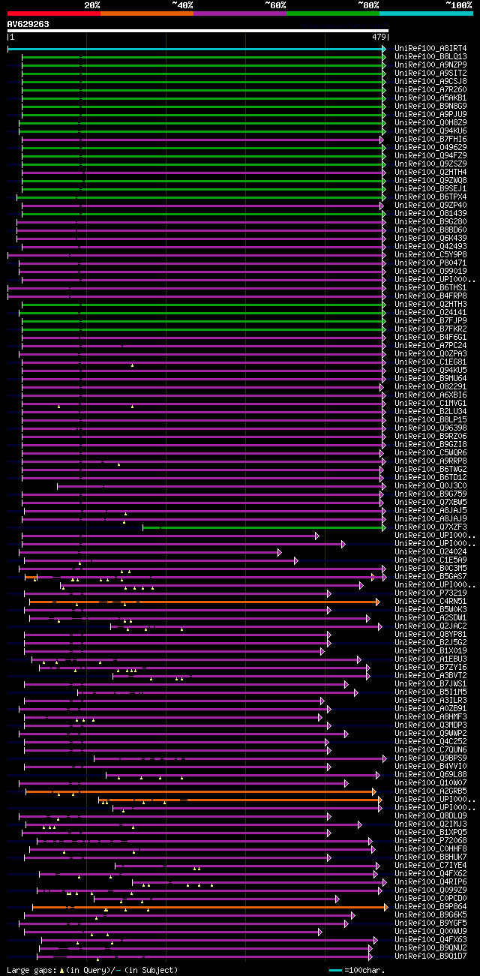Open hit UniRef100_C4RN51
Screen dimensions: 480x976
pyautogui.click(x=430, y=601)
